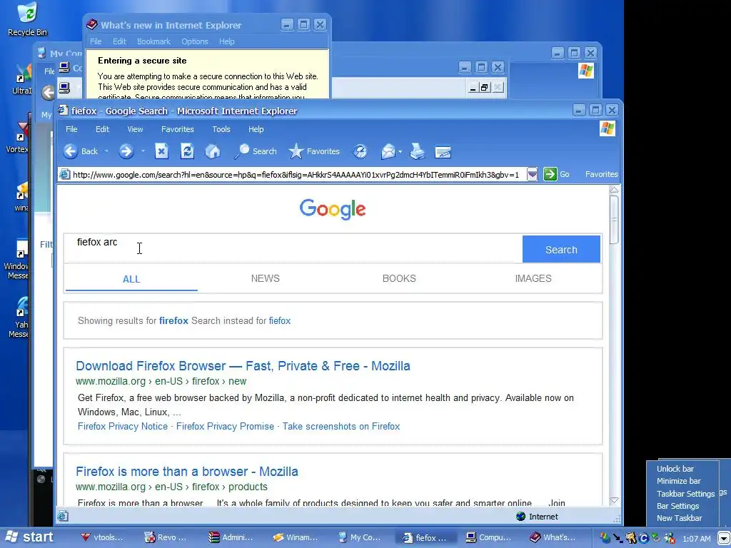
Task: Open the Favorites menu in the menu bar
Action: coord(177,129)
